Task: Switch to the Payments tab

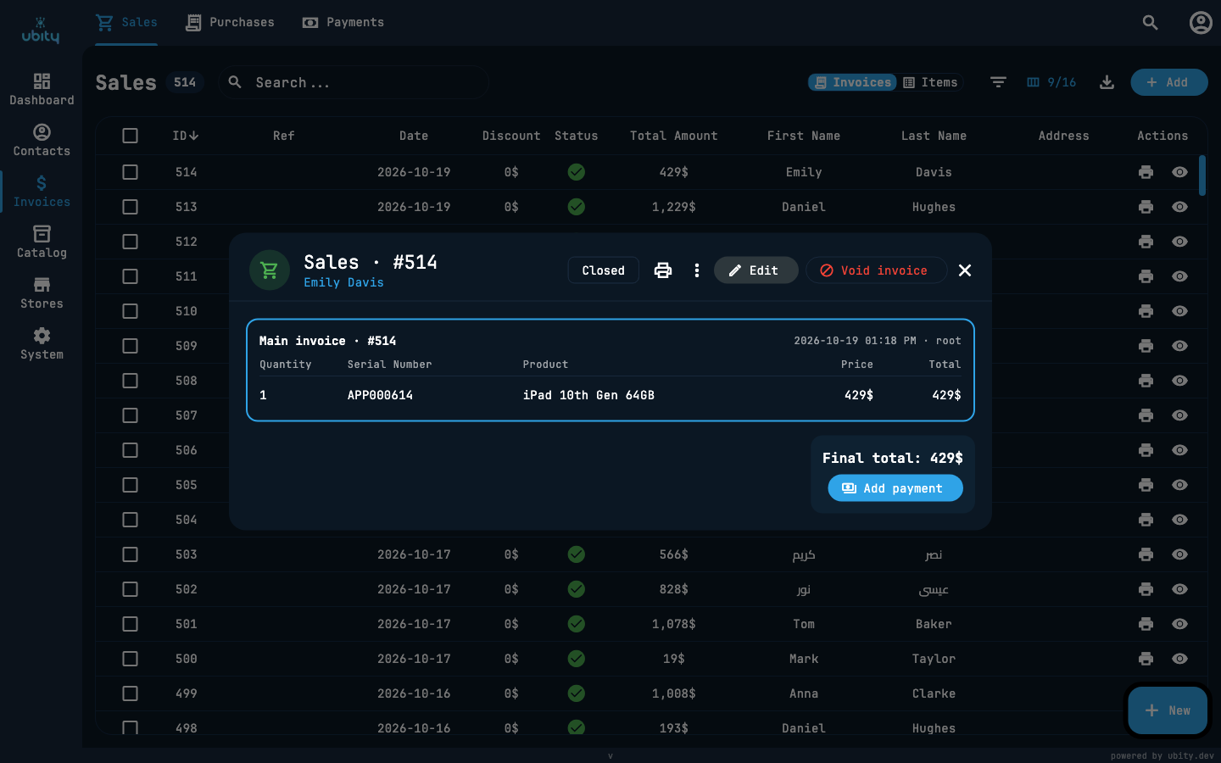Action: click(x=343, y=22)
